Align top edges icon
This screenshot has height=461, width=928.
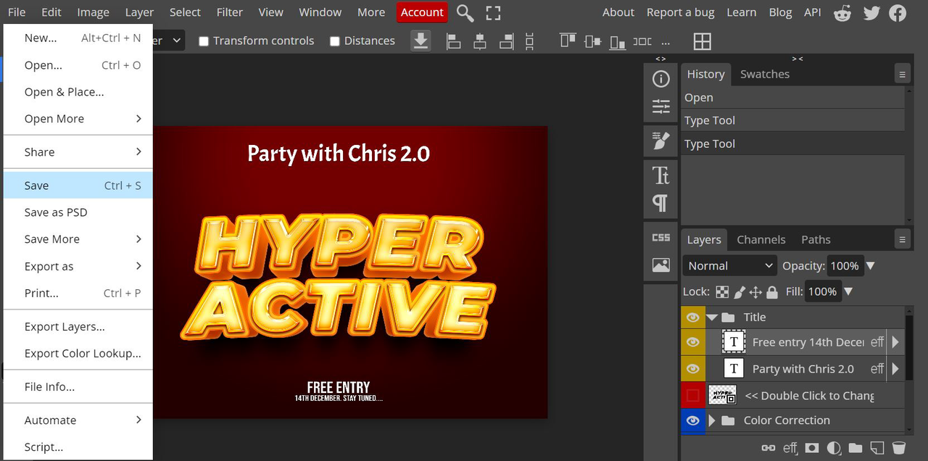click(568, 41)
